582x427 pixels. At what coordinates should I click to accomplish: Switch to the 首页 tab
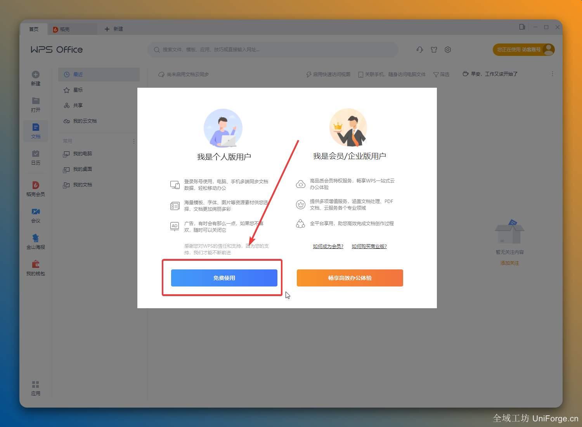(34, 29)
